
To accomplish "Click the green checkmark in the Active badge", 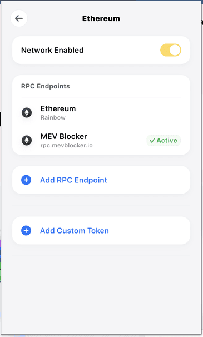I will pos(152,141).
